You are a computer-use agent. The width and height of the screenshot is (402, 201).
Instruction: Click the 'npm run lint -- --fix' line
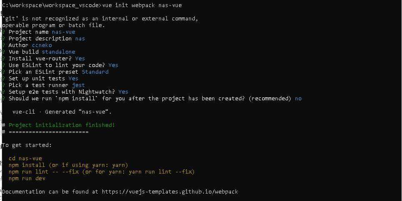click(102, 172)
